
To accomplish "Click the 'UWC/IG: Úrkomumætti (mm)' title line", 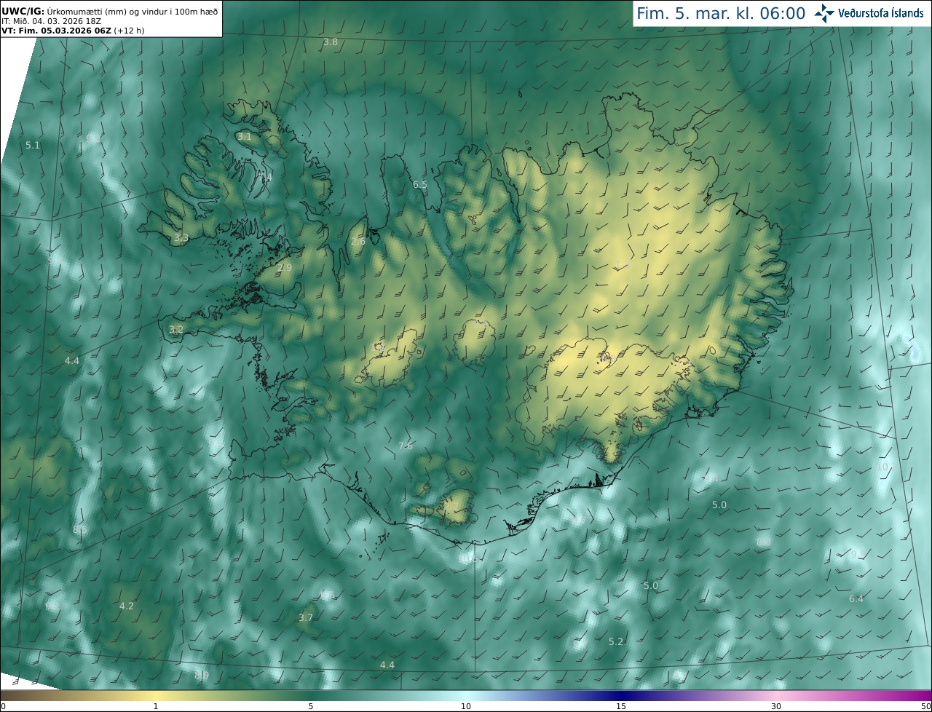I will point(109,11).
